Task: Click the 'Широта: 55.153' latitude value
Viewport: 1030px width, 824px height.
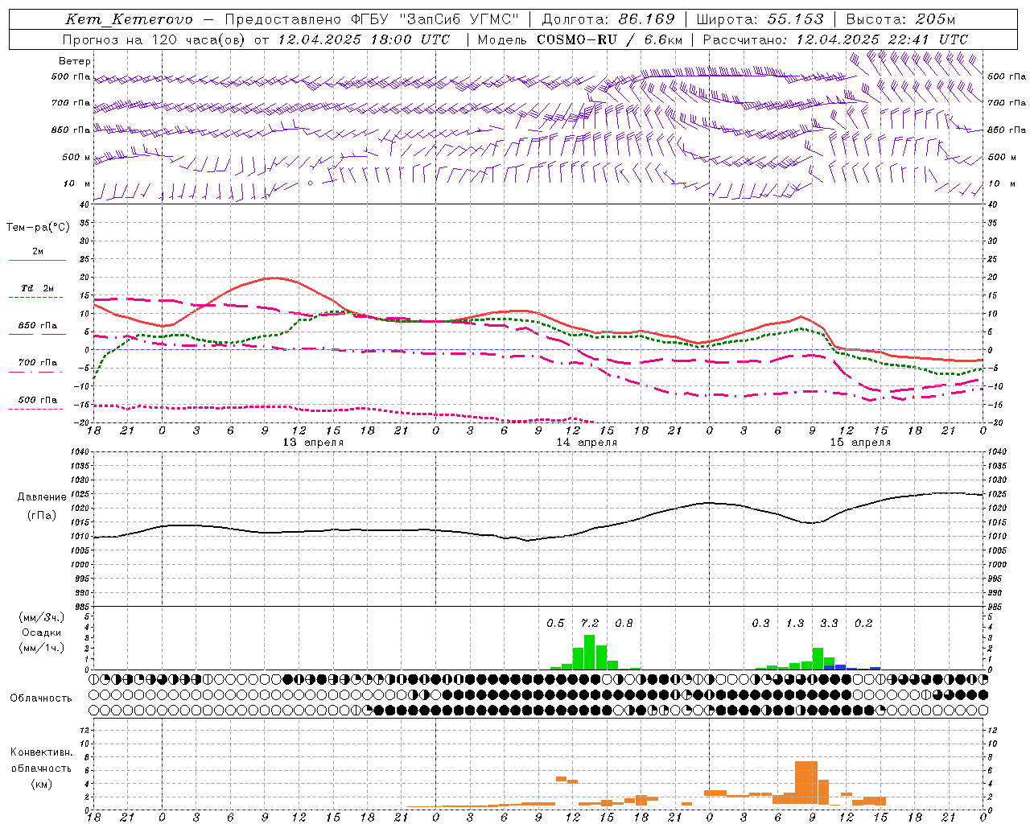Action: coord(760,19)
